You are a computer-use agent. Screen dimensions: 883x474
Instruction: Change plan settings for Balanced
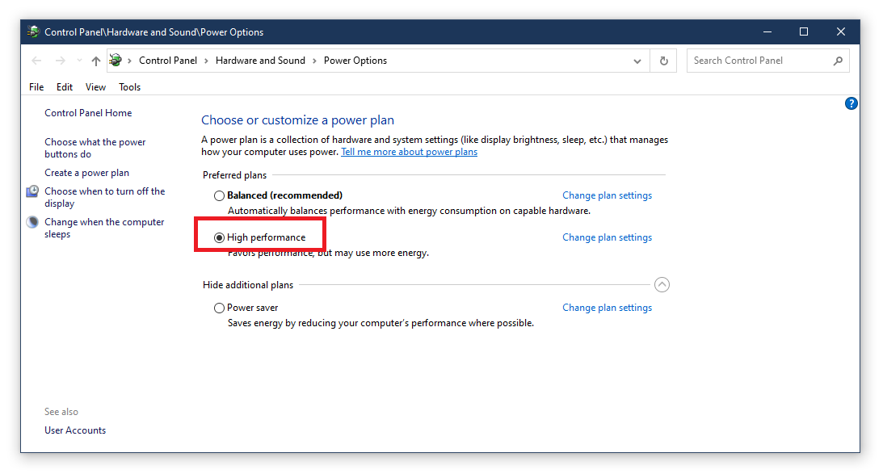tap(607, 195)
